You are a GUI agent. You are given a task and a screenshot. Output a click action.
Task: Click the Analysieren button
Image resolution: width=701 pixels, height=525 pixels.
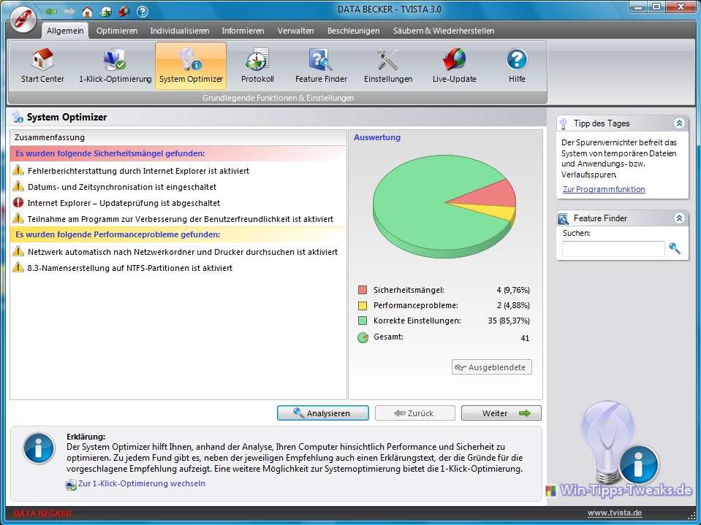coord(323,413)
